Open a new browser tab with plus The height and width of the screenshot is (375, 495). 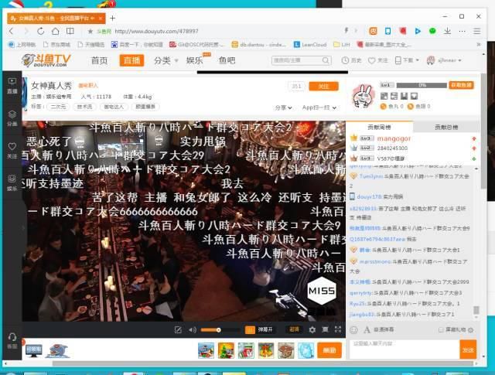point(112,18)
